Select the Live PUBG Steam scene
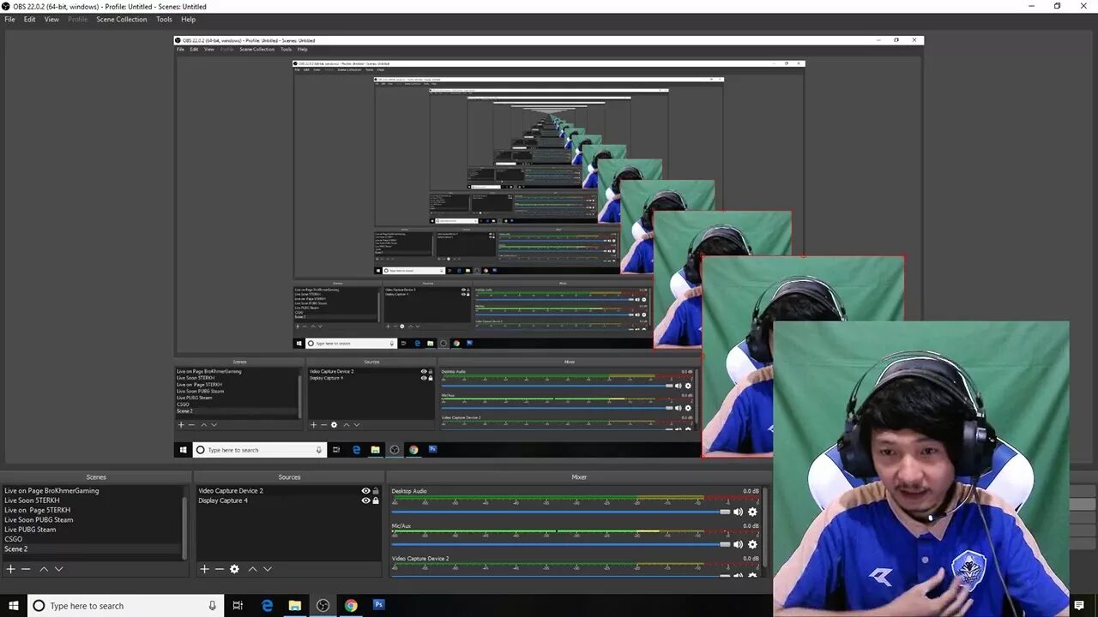Image resolution: width=1098 pixels, height=617 pixels. point(30,530)
